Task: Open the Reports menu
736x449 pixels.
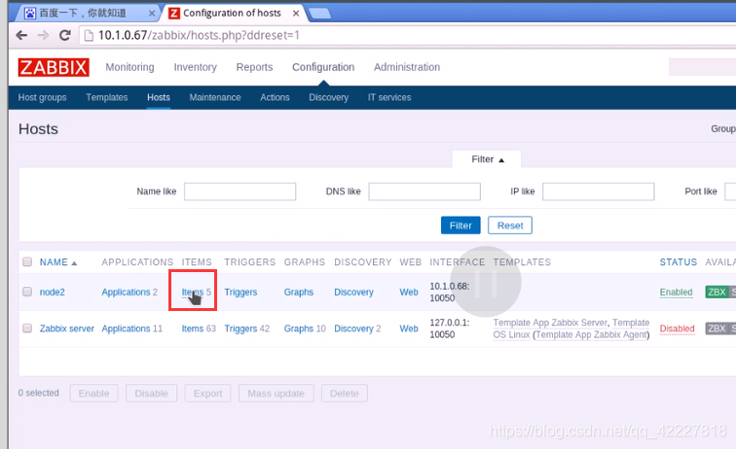Action: [254, 67]
